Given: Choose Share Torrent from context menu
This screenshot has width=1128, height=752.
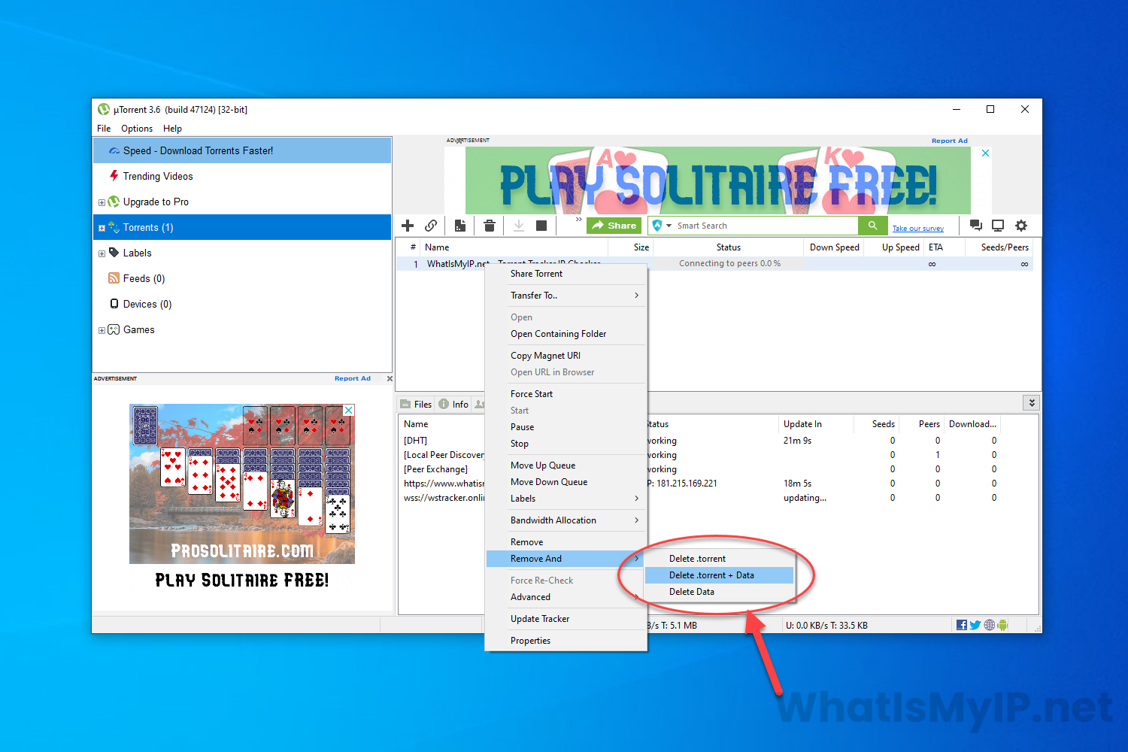Looking at the screenshot, I should point(566,274).
